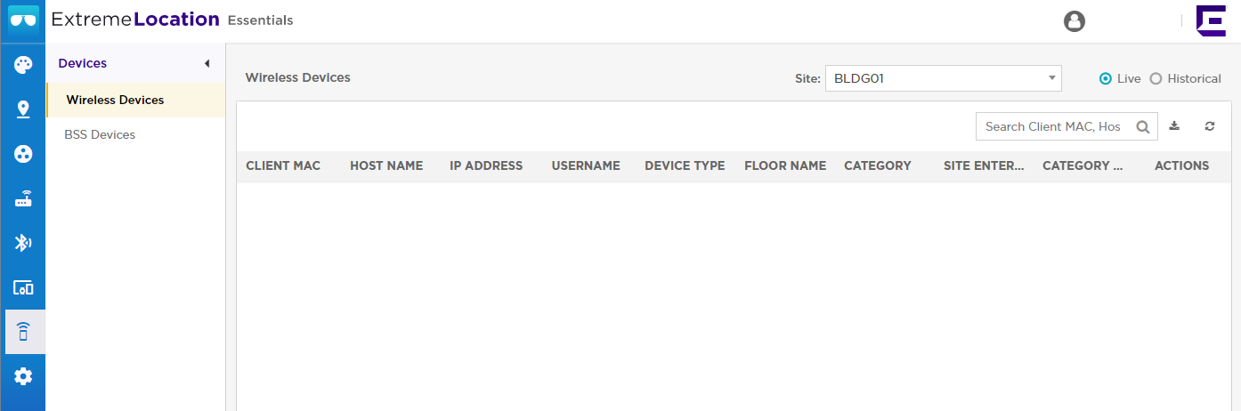Open the settings gear in sidebar

[x=23, y=376]
